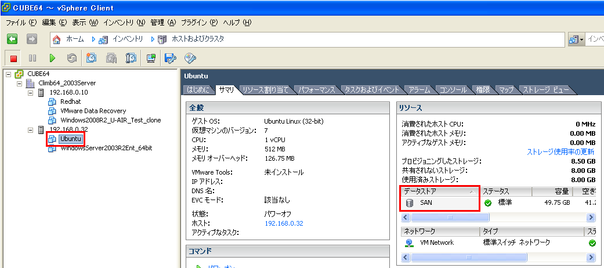Open the プラグイン (P) menu
Screen dimensions: 604x268
(200, 23)
